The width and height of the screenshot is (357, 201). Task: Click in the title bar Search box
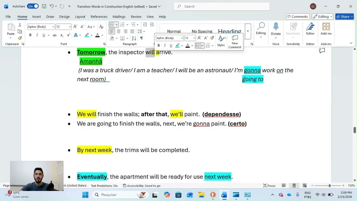point(222,6)
